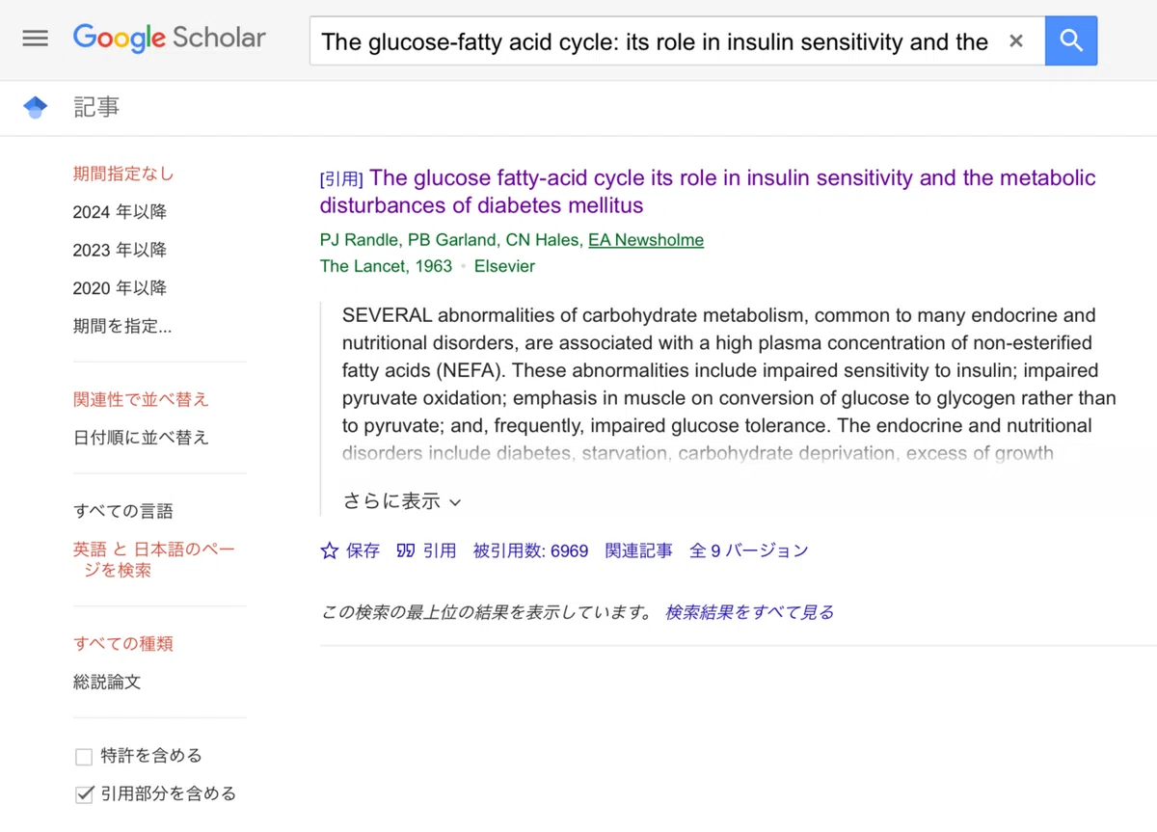
Task: Click the star 保存 save icon
Action: pyautogui.click(x=330, y=550)
